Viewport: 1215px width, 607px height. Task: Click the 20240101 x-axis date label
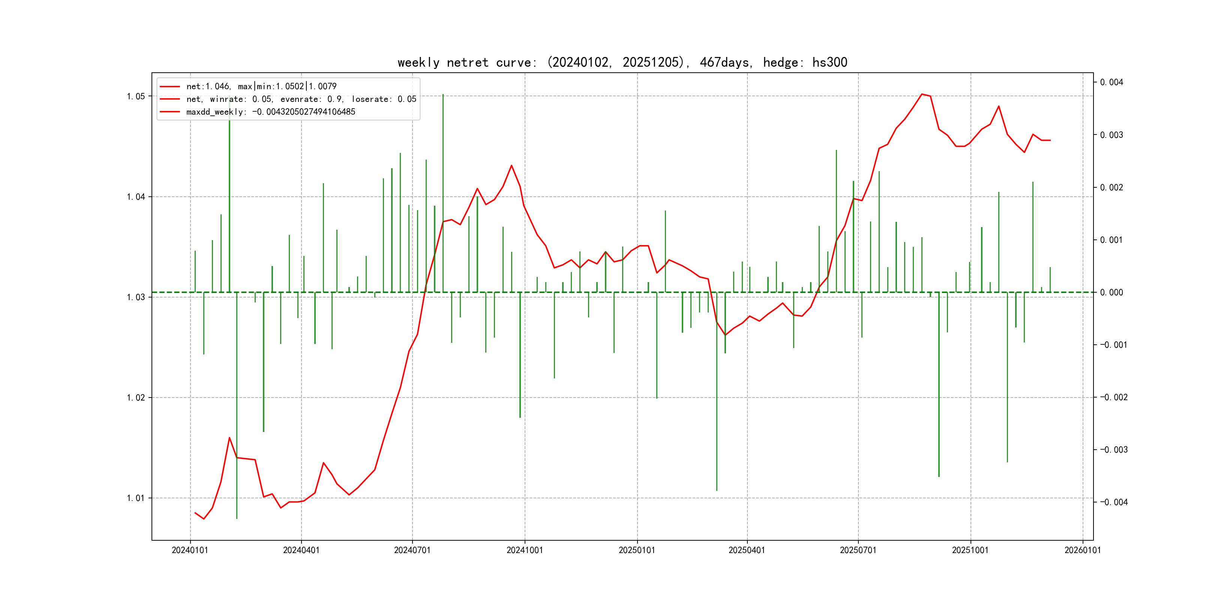pyautogui.click(x=190, y=550)
